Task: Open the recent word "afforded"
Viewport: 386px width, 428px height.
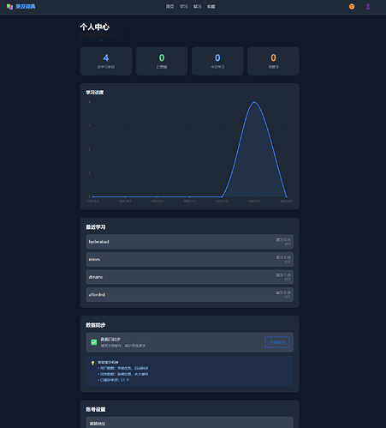Action: (x=190, y=294)
